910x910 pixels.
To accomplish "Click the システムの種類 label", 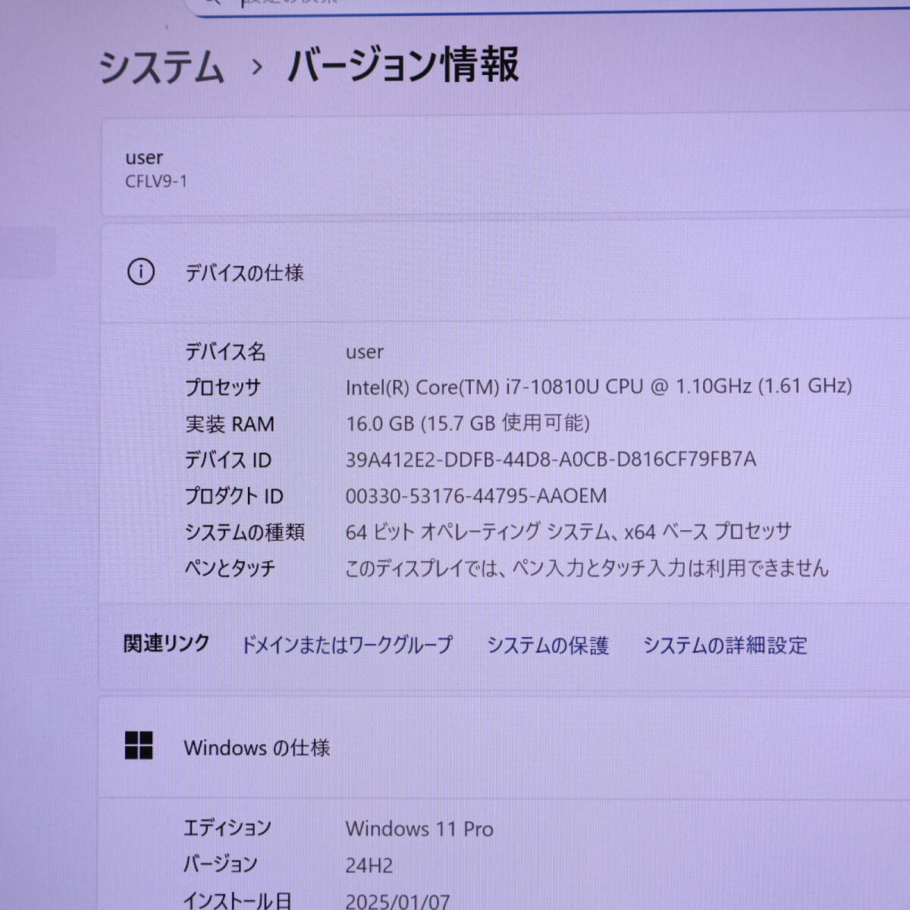I will (245, 532).
